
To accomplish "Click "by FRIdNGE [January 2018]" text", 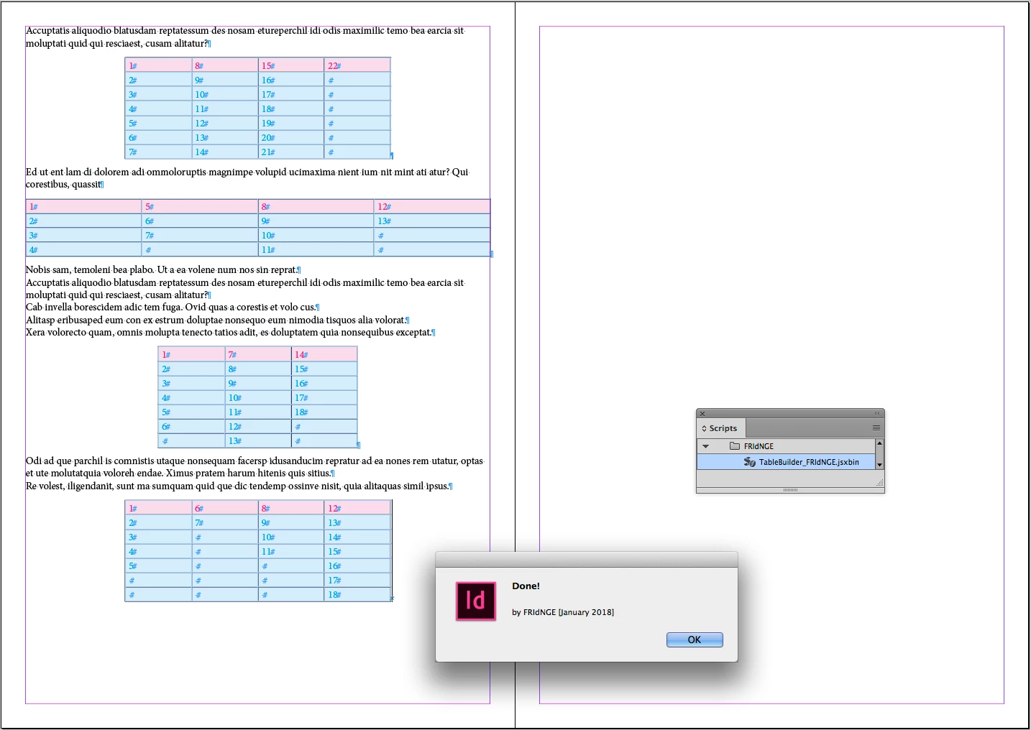I will pyautogui.click(x=563, y=612).
